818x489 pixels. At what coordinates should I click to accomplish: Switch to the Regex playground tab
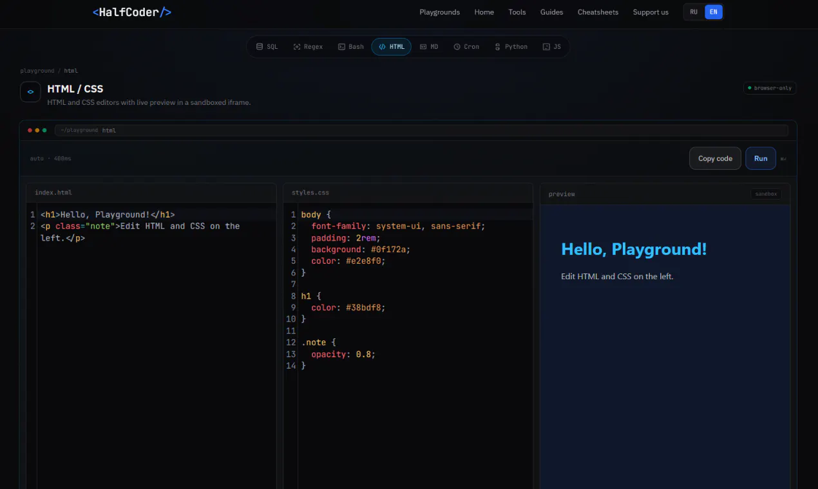(308, 47)
